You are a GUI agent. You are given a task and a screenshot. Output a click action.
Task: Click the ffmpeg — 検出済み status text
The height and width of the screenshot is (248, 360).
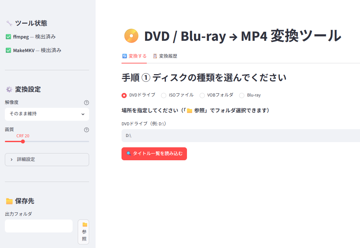click(x=34, y=37)
